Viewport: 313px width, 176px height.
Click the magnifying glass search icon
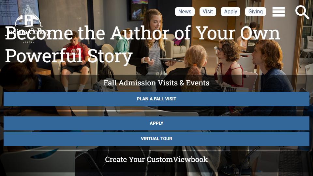point(302,12)
